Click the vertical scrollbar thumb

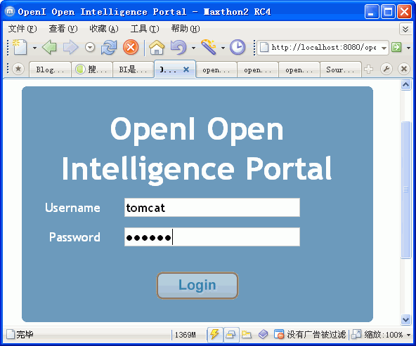[405, 189]
